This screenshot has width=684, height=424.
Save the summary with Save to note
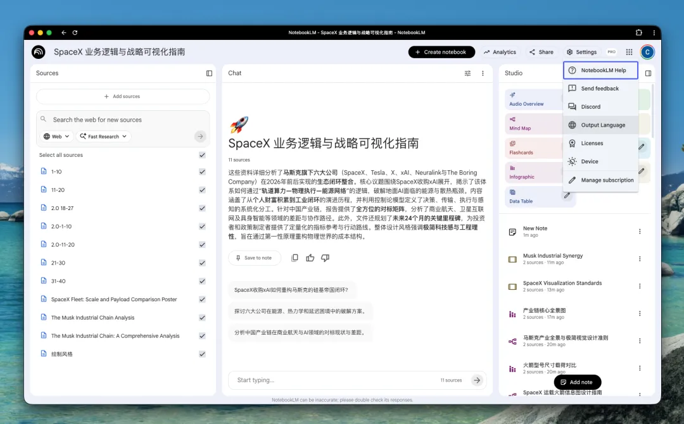(255, 258)
